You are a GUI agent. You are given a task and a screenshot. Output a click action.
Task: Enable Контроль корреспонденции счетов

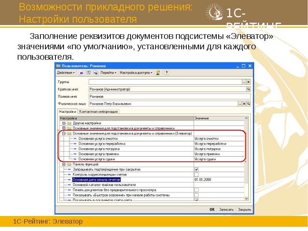coord(196,174)
